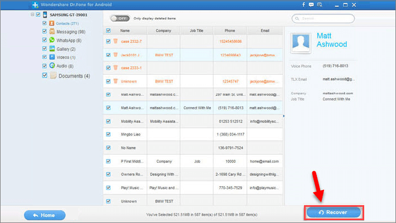Image resolution: width=396 pixels, height=223 pixels.
Task: Select the Mingbo Liao contact row
Action: coord(193,134)
